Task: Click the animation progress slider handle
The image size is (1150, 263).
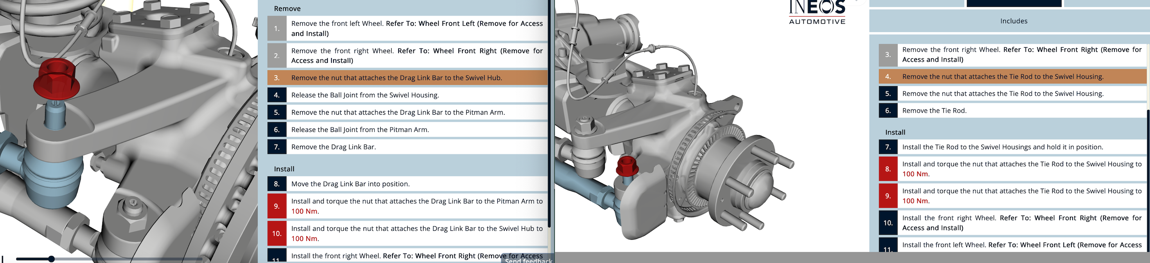Action: pyautogui.click(x=51, y=259)
